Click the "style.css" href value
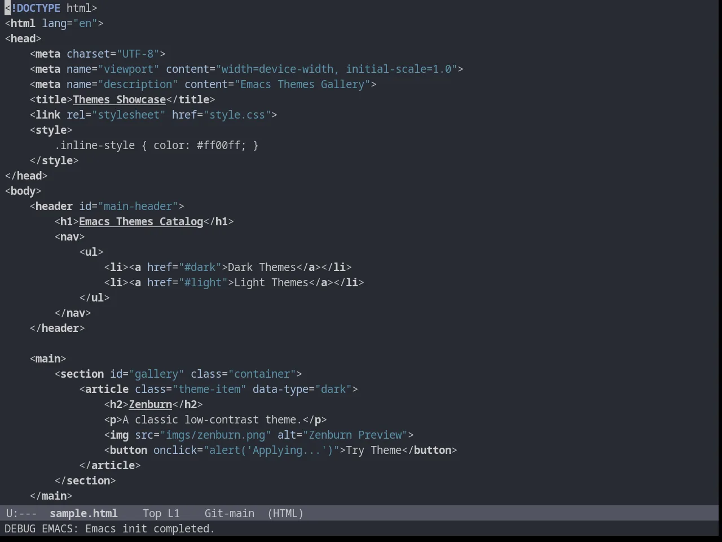722x542 pixels. (x=237, y=115)
